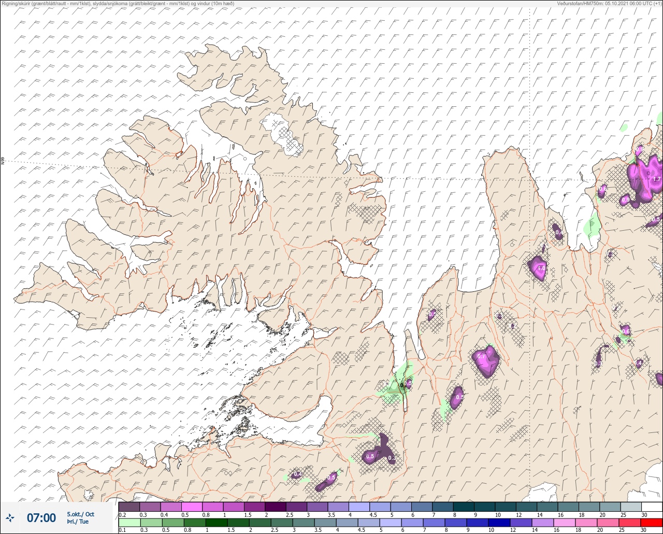Select the dark mauve 0.2 swatch in upper legend
This screenshot has height=534, width=663.
point(129,507)
